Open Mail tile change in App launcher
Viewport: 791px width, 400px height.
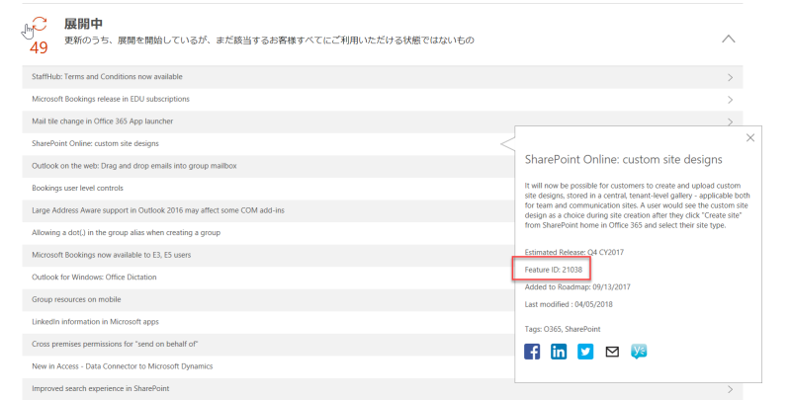pos(383,121)
